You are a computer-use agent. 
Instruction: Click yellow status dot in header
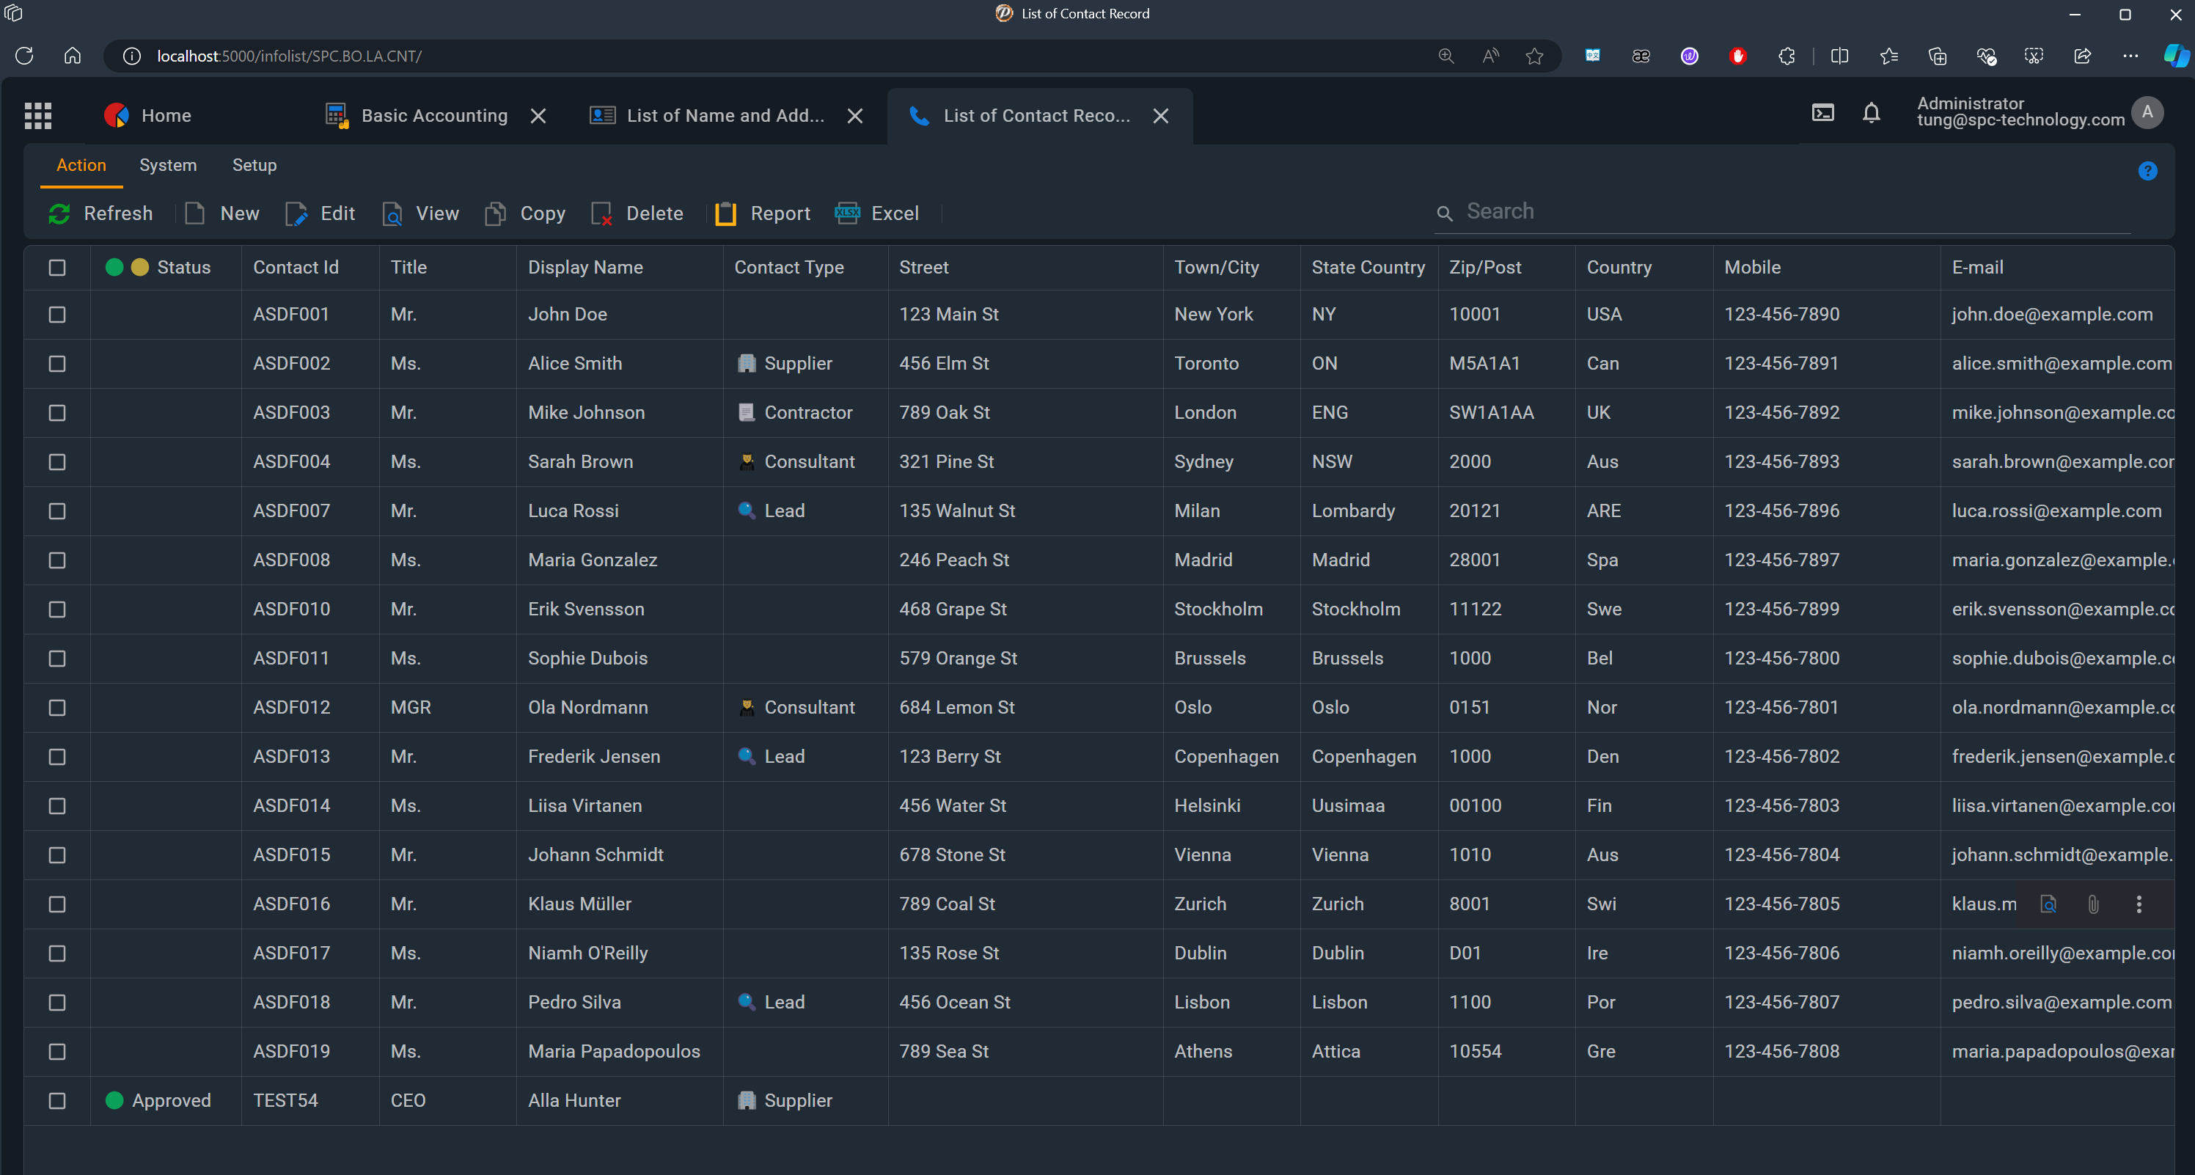pyautogui.click(x=141, y=268)
